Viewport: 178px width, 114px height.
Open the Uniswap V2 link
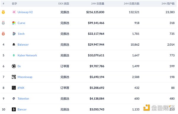(x=25, y=12)
